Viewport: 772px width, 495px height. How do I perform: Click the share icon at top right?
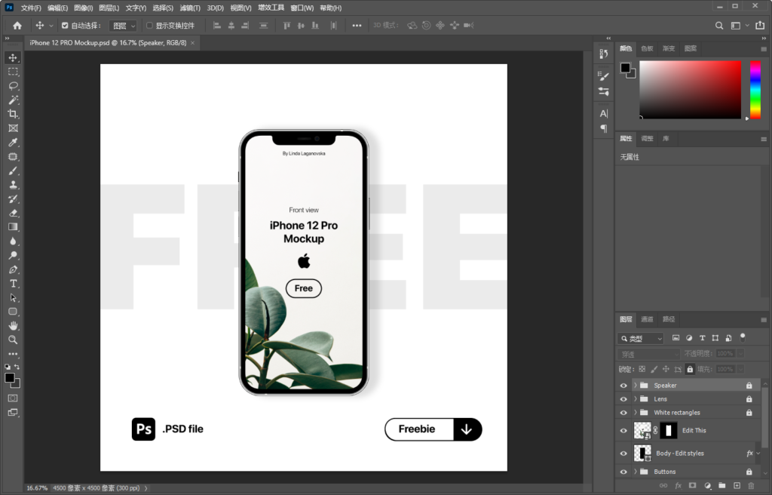click(x=760, y=26)
